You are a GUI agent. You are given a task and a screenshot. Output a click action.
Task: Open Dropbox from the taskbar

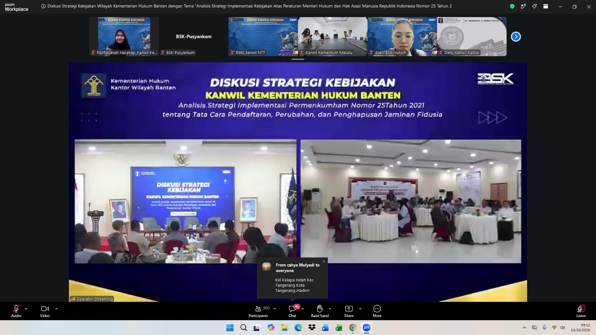tap(312, 328)
